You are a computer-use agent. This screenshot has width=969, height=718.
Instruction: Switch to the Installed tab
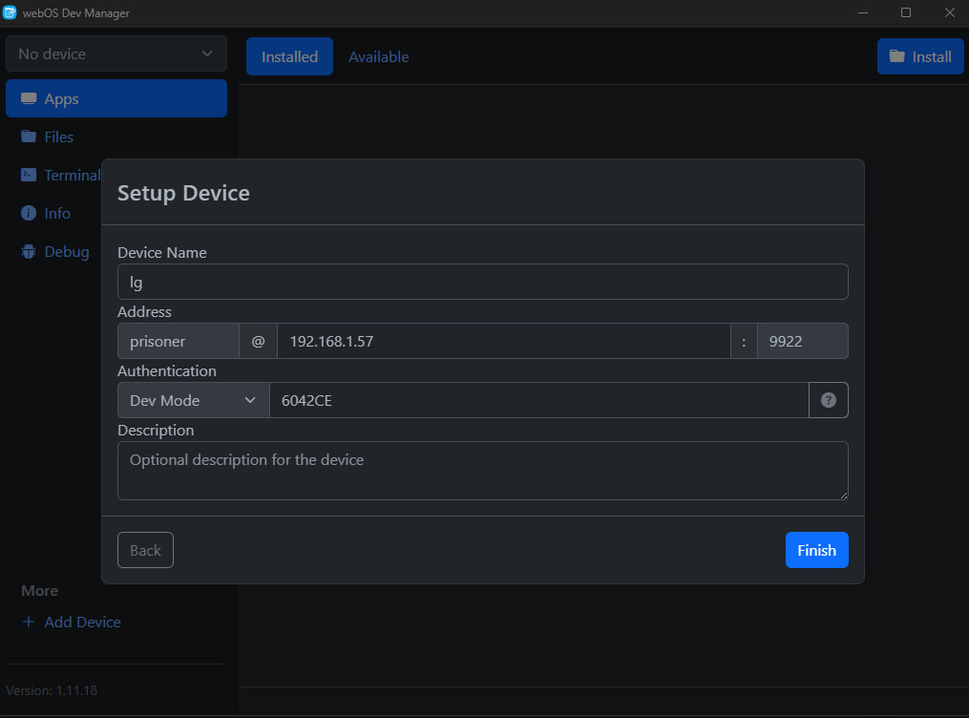point(289,56)
